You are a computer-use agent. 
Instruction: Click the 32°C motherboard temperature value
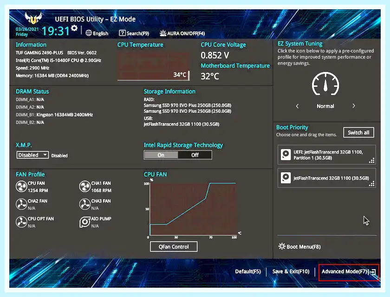click(210, 76)
